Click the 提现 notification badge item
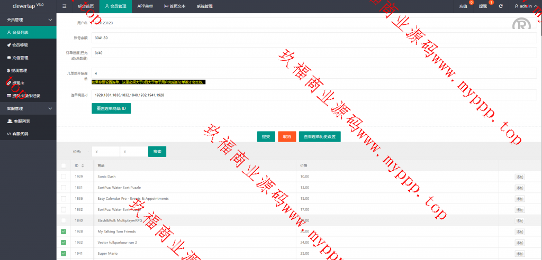Screen dimensions: 542x260 pos(483,6)
